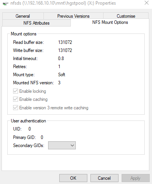
Task: Confirm with the OK button
Action: [x=73, y=178]
